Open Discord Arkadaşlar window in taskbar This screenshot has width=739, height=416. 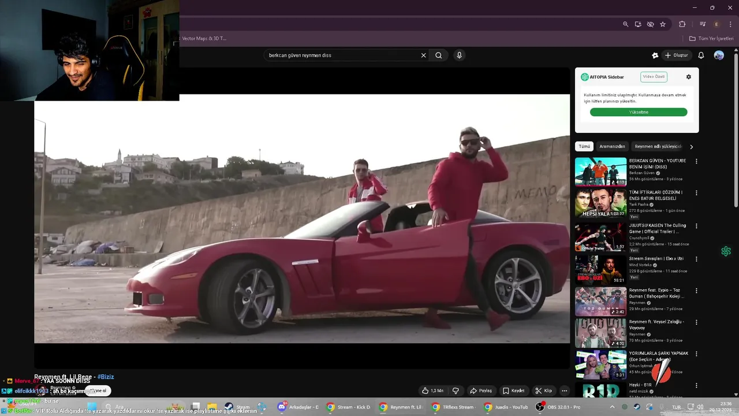pyautogui.click(x=298, y=407)
